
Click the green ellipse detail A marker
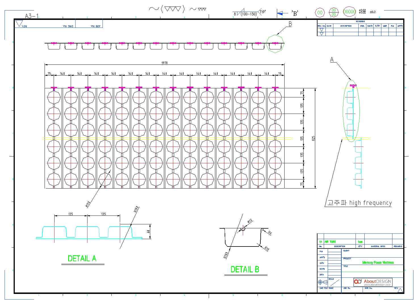352,111
